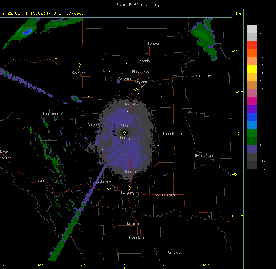The image size is (276, 269).
Task: Click the HighRiver town label
Action: pyautogui.click(x=138, y=237)
